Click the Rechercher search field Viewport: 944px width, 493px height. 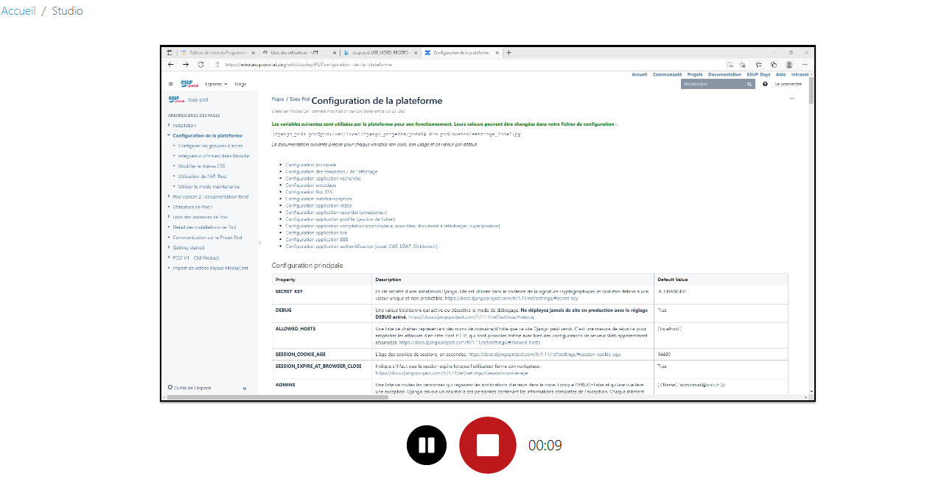click(x=713, y=84)
